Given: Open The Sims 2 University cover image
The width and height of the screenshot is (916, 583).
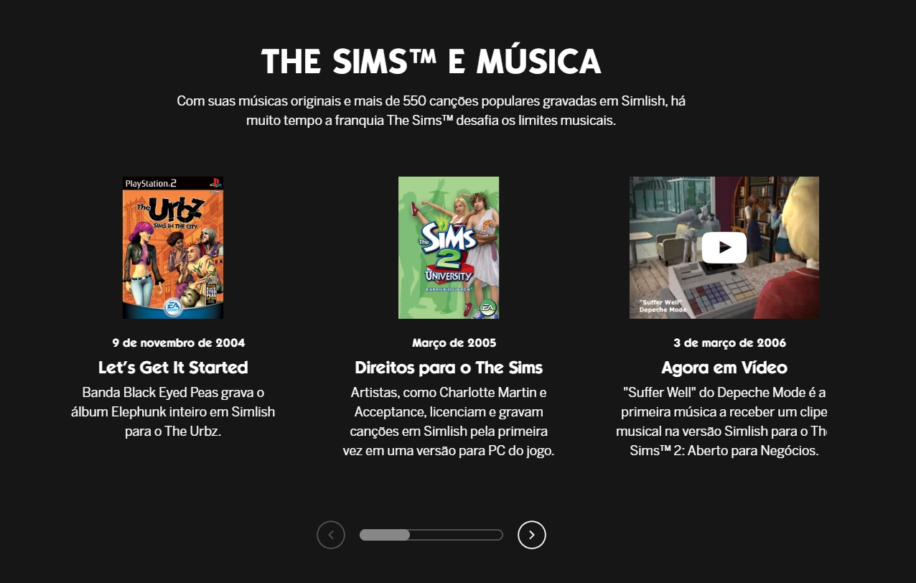Looking at the screenshot, I should [x=449, y=248].
